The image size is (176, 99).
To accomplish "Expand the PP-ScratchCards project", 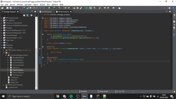I will click(x=1, y=18).
